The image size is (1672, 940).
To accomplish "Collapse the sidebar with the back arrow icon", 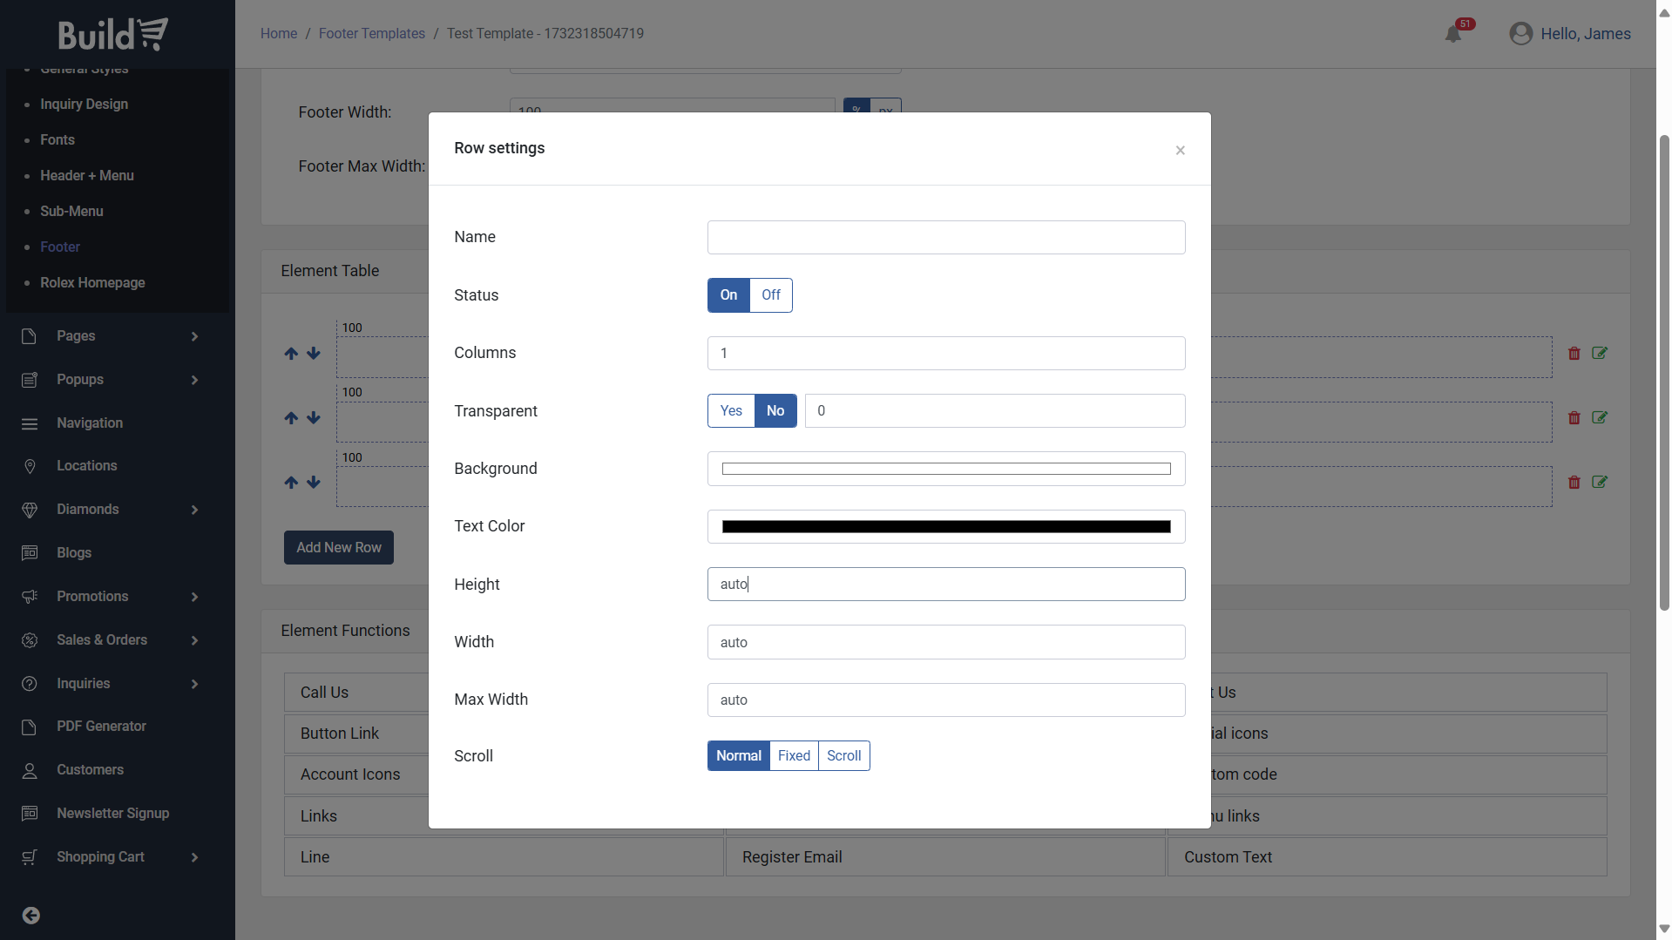I will pyautogui.click(x=31, y=915).
